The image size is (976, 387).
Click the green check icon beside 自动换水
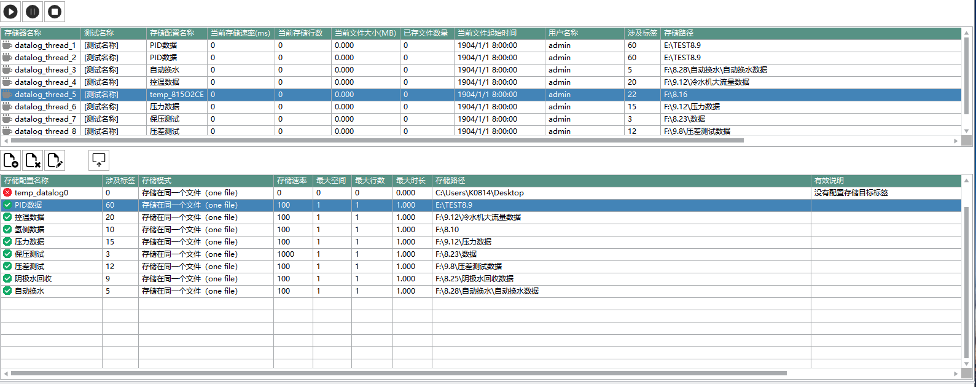[7, 291]
